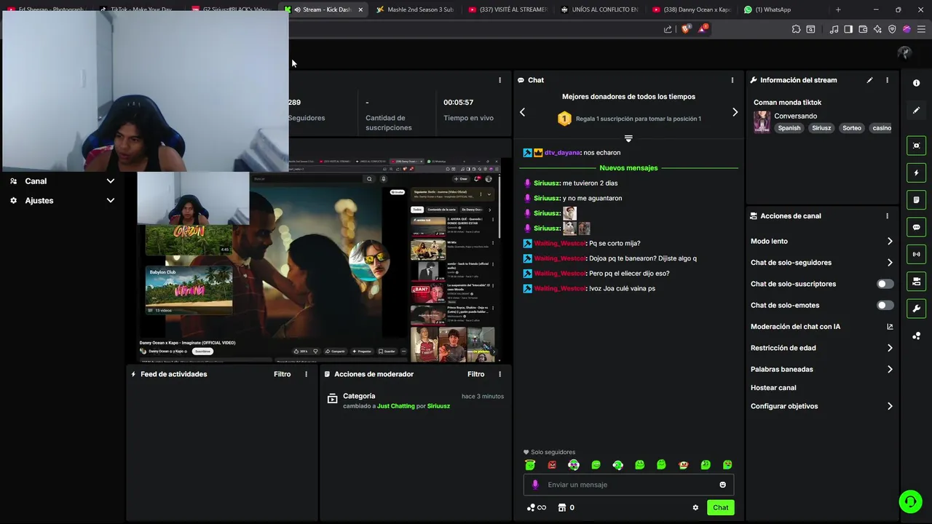Open the Chat panel three-dot menu
932x524 pixels.
pos(732,80)
